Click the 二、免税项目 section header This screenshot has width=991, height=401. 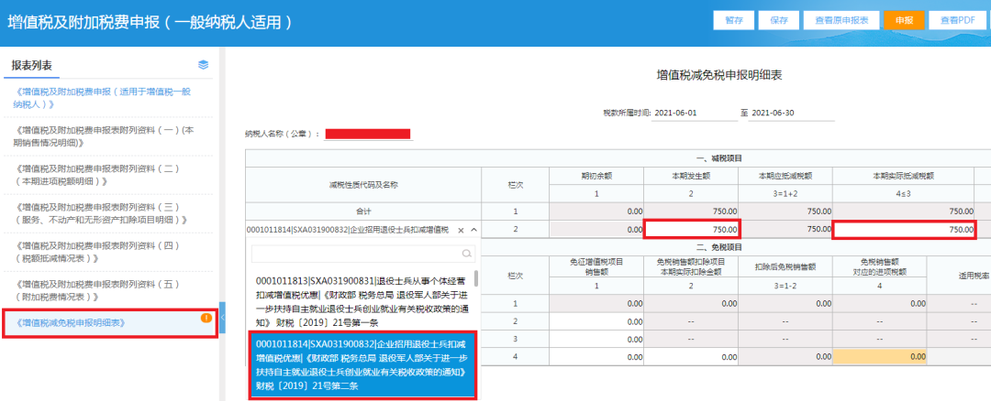click(718, 247)
